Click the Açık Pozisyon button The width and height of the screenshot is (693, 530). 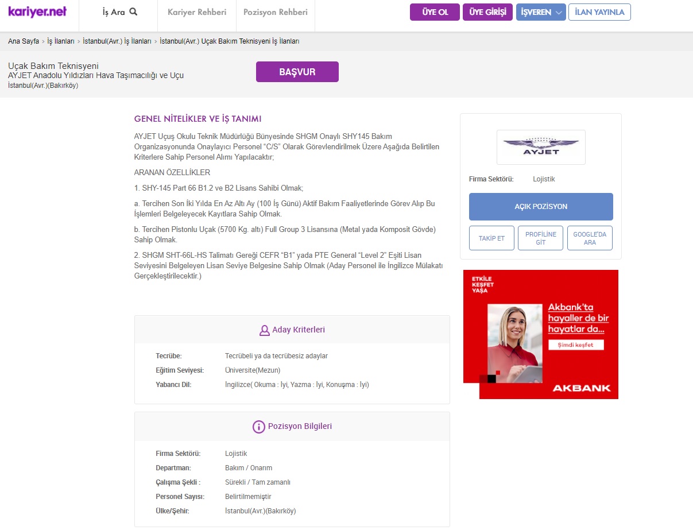[x=541, y=207]
